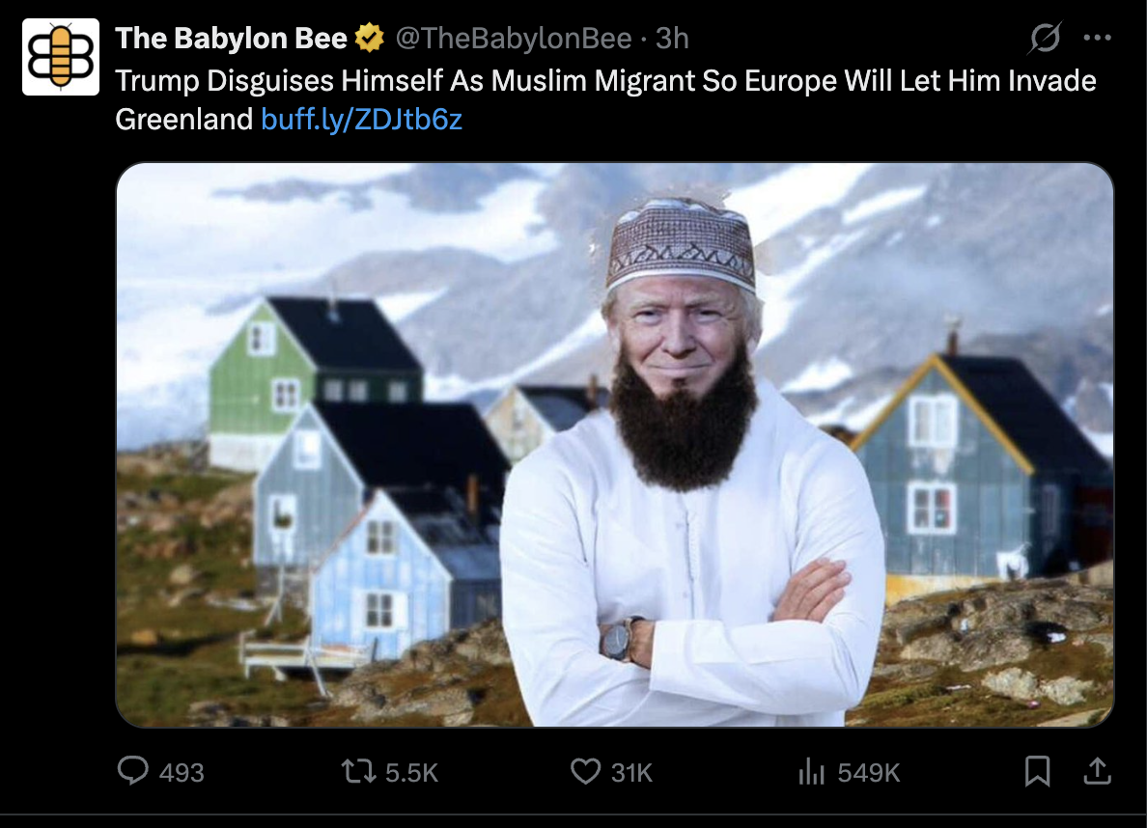Click the reply speech bubble icon
1147x828 pixels.
tap(133, 771)
